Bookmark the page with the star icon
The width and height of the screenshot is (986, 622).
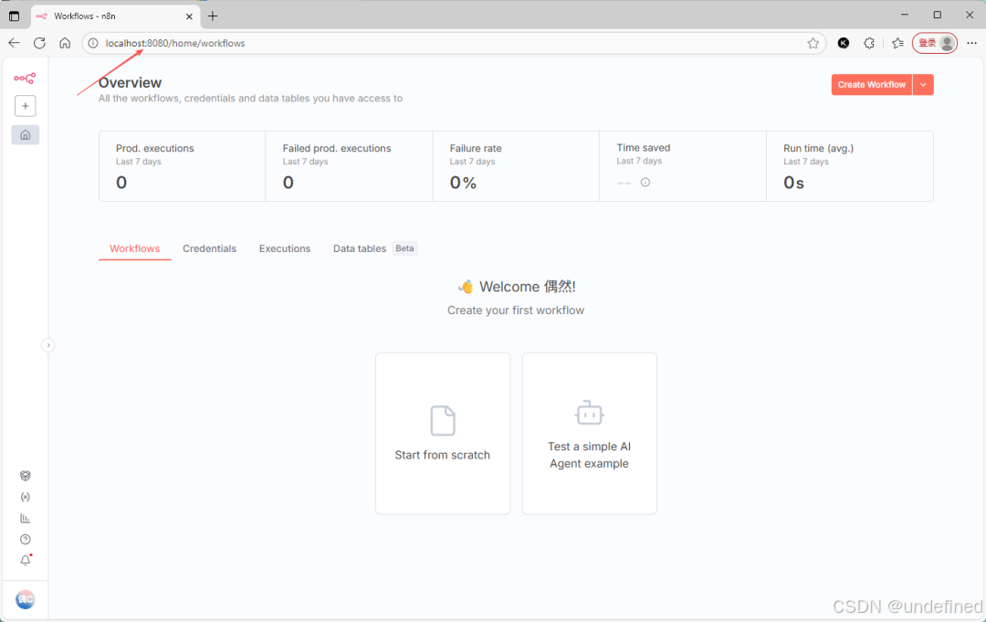click(x=813, y=43)
